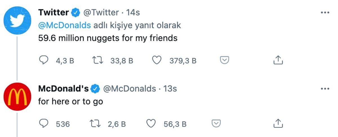Open more options on Twitter's tweet

(x=325, y=13)
